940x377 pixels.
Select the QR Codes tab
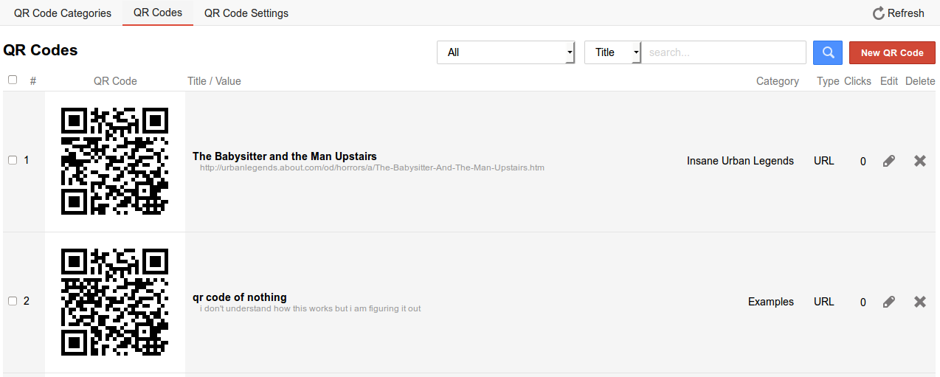click(x=158, y=13)
